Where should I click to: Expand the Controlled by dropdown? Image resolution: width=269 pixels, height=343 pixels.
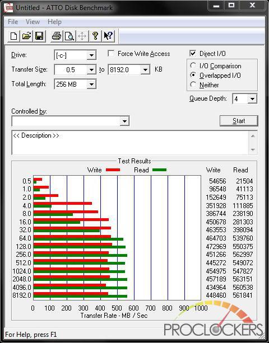[x=124, y=121]
